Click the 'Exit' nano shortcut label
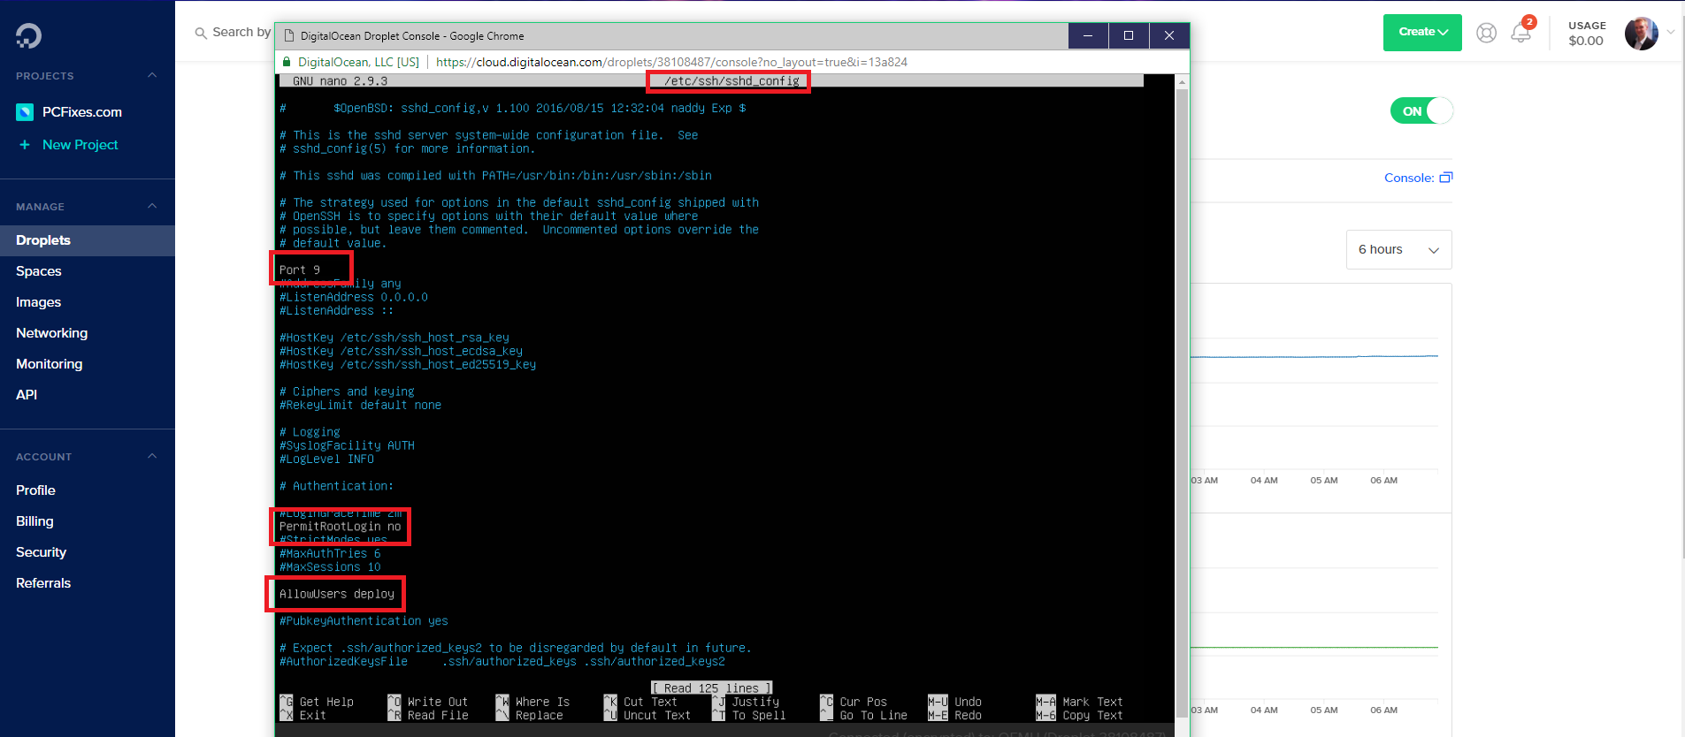The image size is (1685, 737). (313, 716)
